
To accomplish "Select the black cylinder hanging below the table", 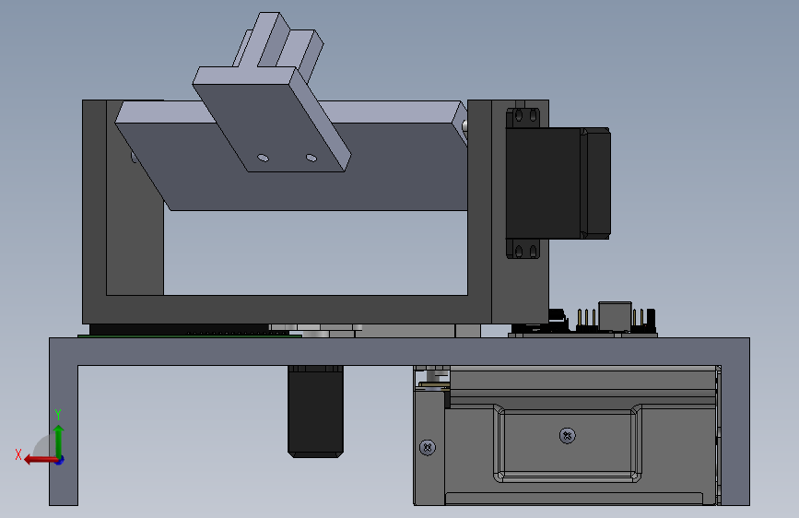I will 315,411.
